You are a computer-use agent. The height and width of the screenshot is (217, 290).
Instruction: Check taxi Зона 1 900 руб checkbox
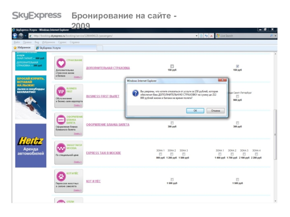coord(160,154)
